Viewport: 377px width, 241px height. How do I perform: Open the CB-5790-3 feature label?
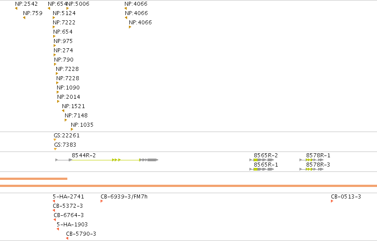click(x=81, y=234)
